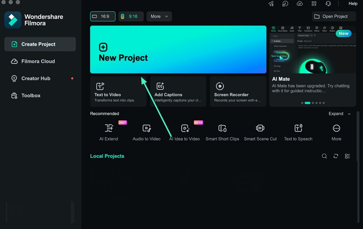Open the apps grid icon in top bar

pyautogui.click(x=314, y=4)
